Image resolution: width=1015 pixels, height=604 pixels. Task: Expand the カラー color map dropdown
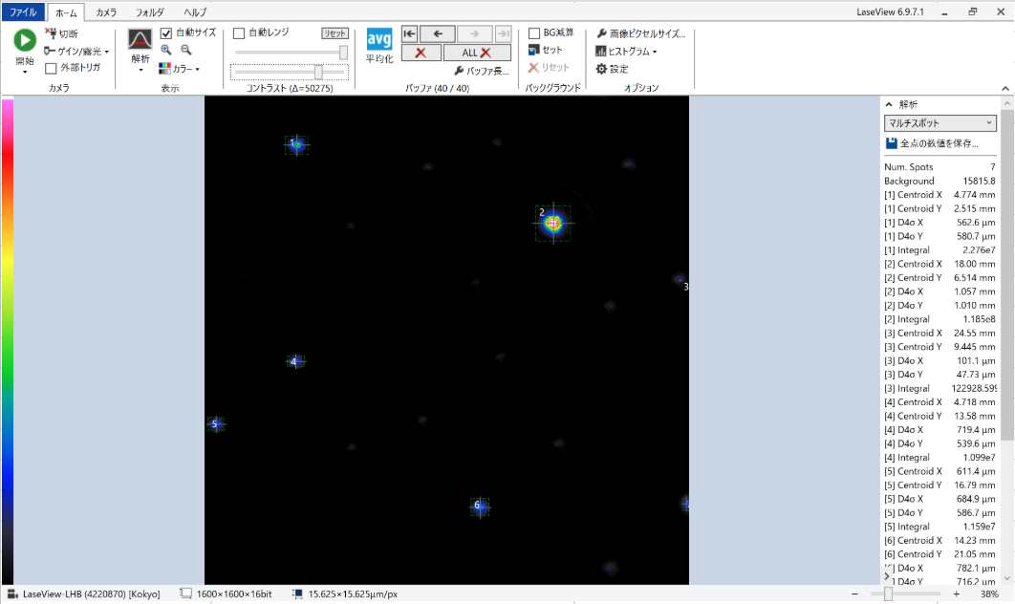coord(180,69)
